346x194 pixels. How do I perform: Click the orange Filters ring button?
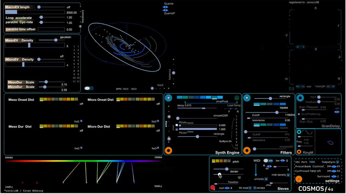point(247,150)
